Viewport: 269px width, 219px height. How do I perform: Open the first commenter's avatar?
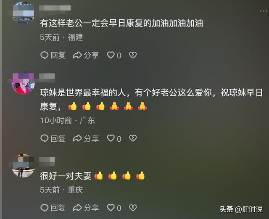click(23, 13)
